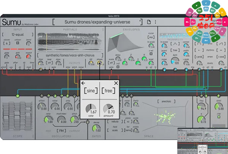
Task: Toggle the unison checkbox
Action: point(17,43)
